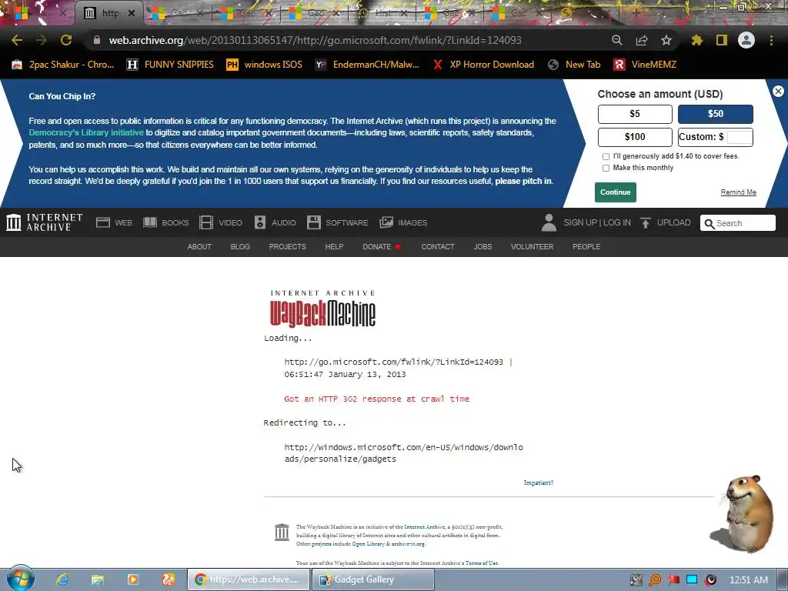This screenshot has height=591, width=788.
Task: Open the New Tab bookmark
Action: coord(574,65)
